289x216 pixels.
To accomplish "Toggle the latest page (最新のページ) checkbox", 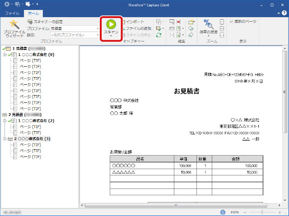I will pos(232,22).
